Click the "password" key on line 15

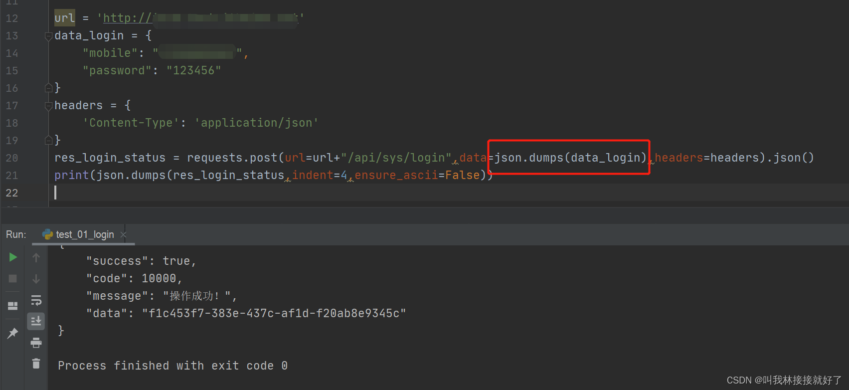coord(117,70)
